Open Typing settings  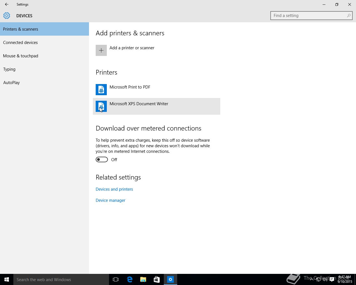tap(44, 69)
